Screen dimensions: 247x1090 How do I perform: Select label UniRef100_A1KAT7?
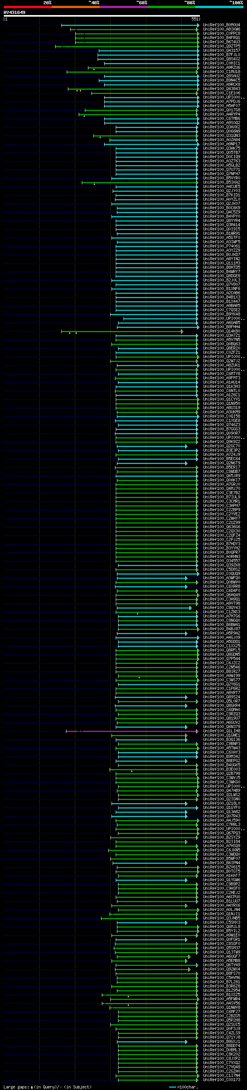[221, 875]
